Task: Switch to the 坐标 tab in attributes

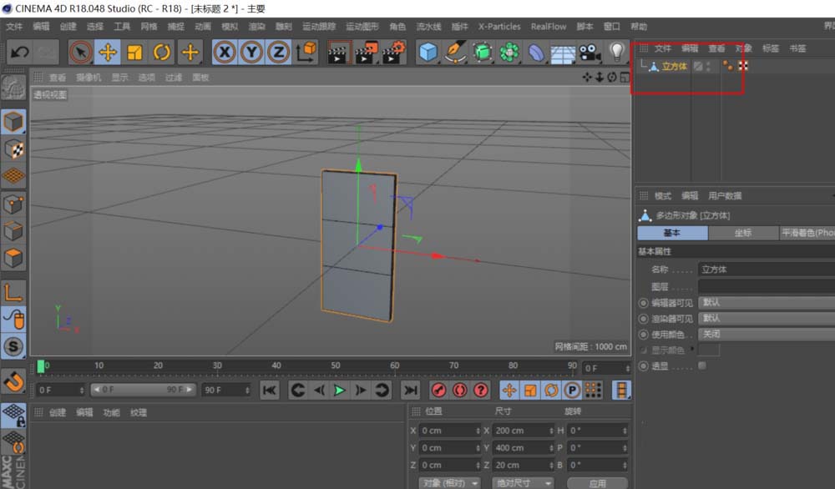Action: pyautogui.click(x=746, y=232)
